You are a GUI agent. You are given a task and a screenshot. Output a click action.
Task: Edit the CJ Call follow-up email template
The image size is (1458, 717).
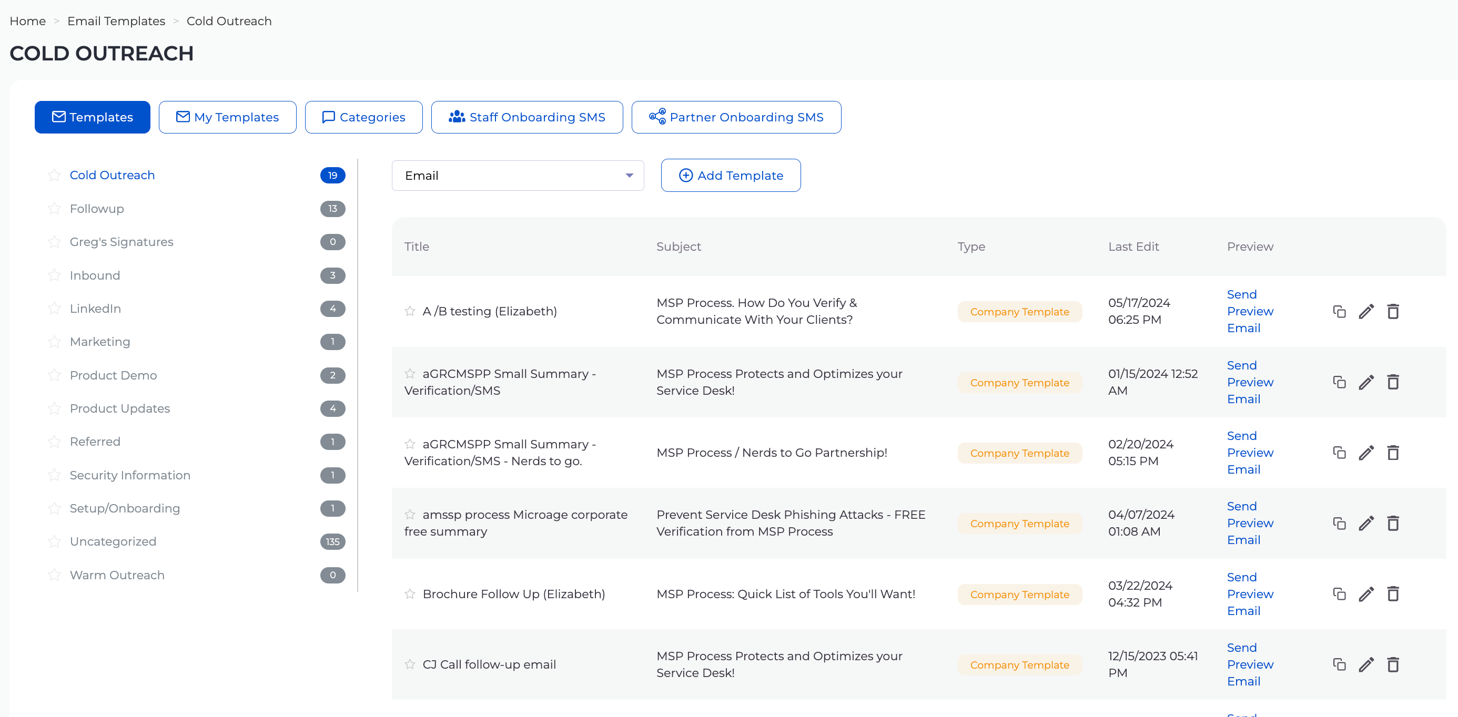click(x=1366, y=664)
